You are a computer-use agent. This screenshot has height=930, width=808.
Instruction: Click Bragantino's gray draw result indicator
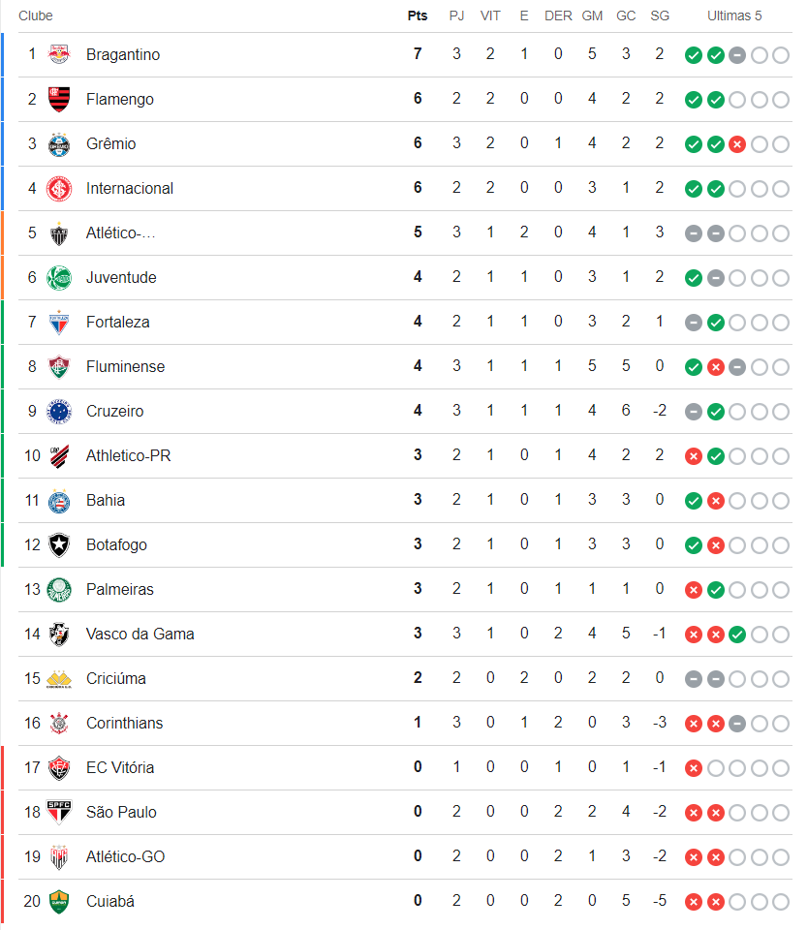pos(736,55)
